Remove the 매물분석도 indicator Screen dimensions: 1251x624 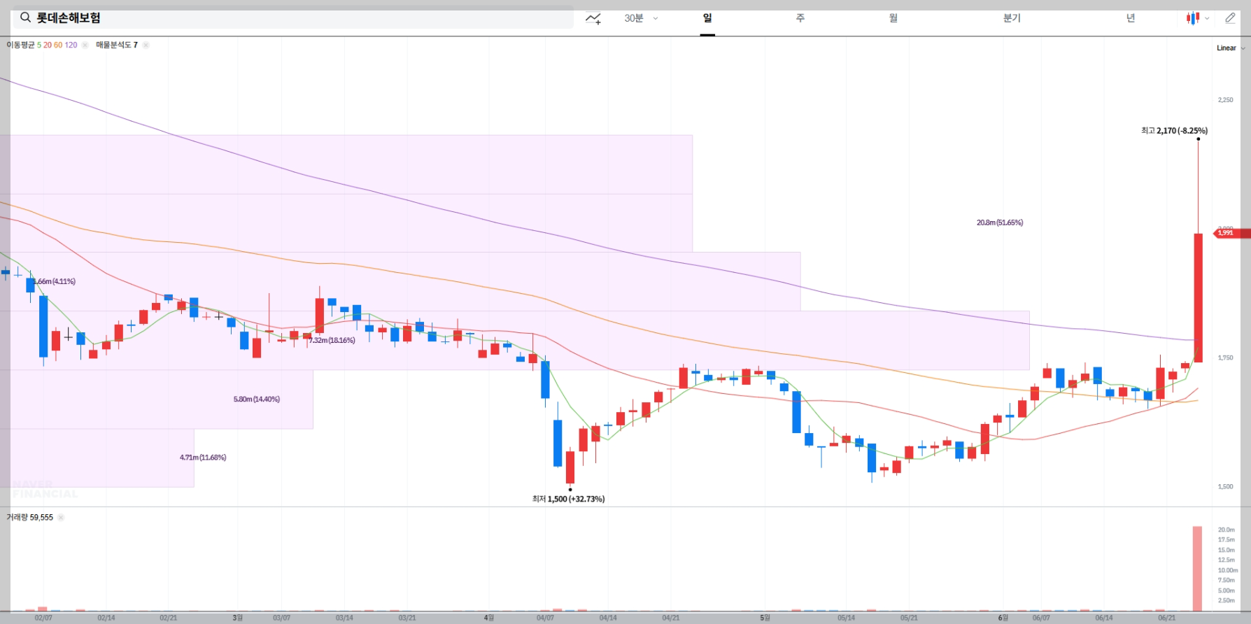click(x=146, y=45)
